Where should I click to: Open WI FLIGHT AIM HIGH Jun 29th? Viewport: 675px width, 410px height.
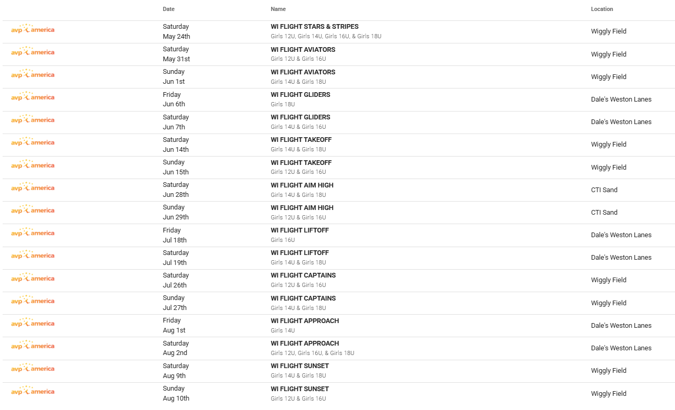point(302,208)
